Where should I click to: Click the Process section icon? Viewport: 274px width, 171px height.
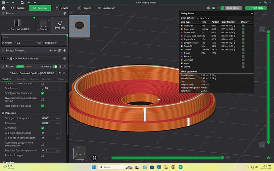3,67
